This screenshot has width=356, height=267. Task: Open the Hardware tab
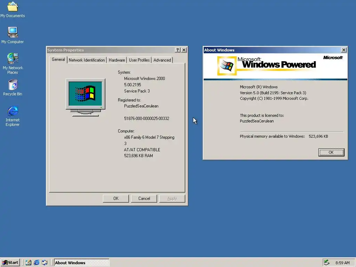[x=117, y=60]
